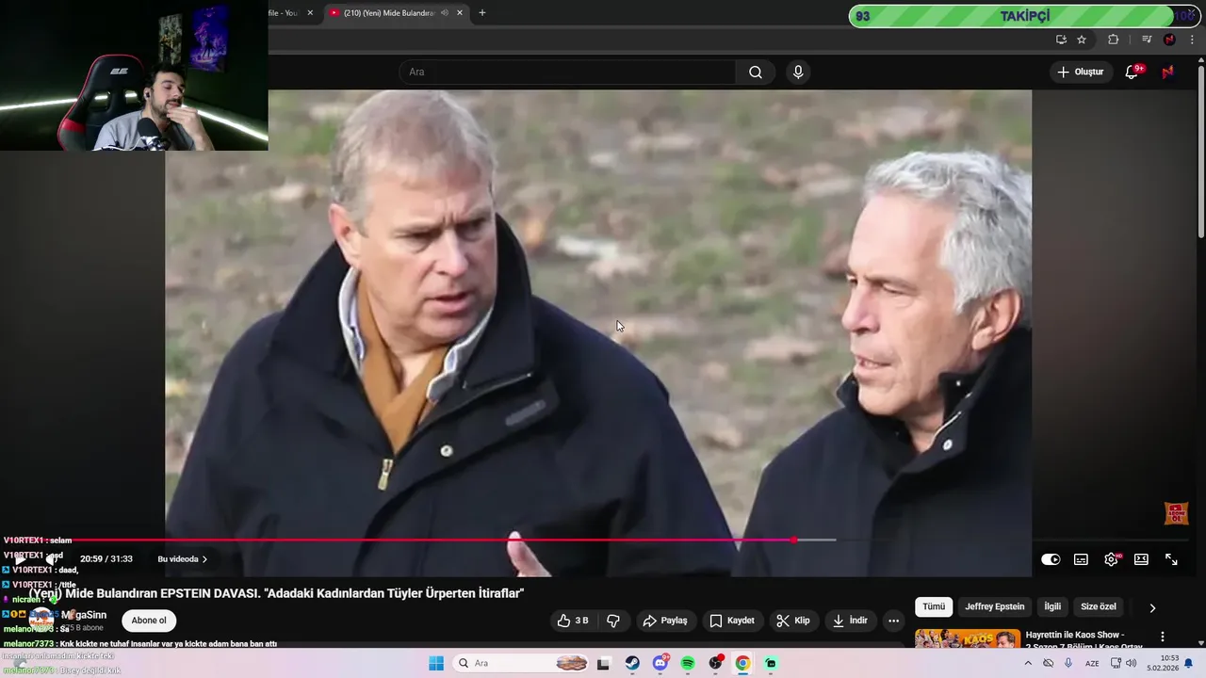Click the system tray microphone icon

1068,663
